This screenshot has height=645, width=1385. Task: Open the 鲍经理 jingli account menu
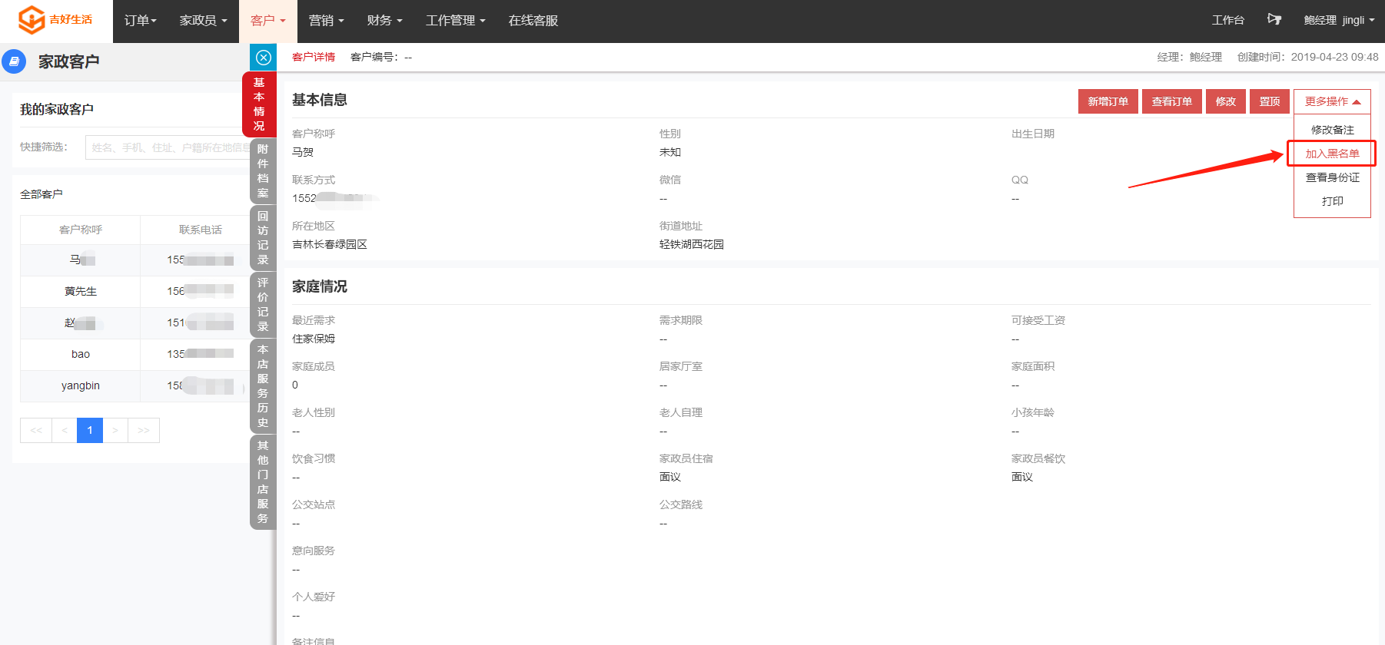tap(1339, 20)
